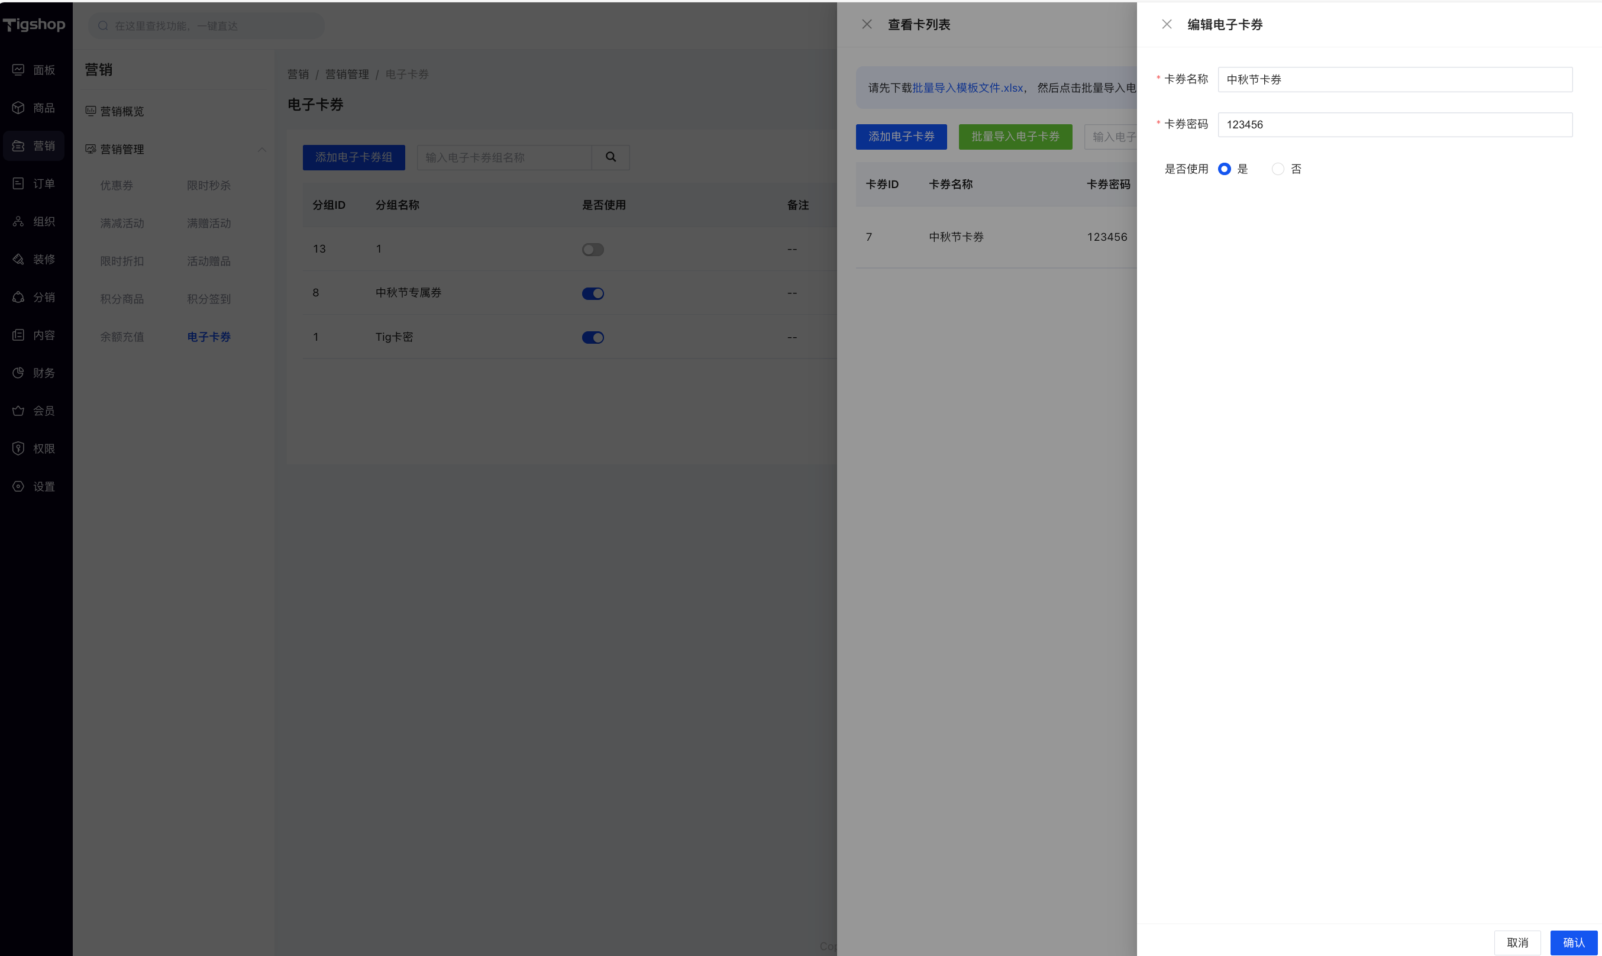Toggle the Tig卡密 usage switch
This screenshot has width=1602, height=956.
[x=592, y=338]
